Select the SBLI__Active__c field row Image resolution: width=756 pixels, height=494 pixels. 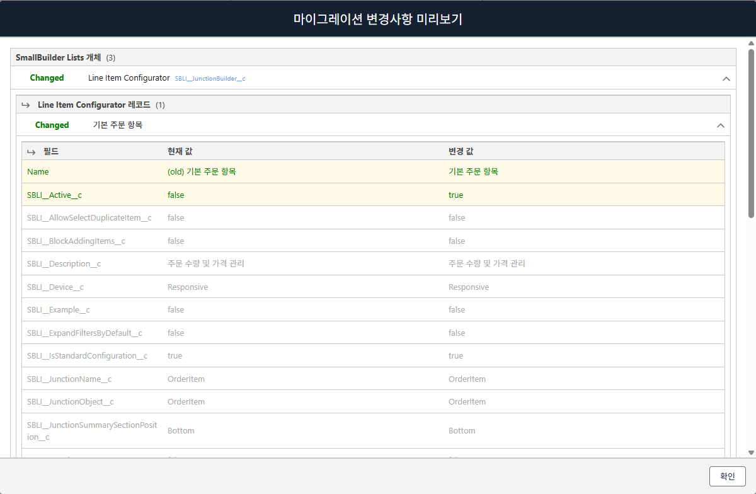[373, 195]
